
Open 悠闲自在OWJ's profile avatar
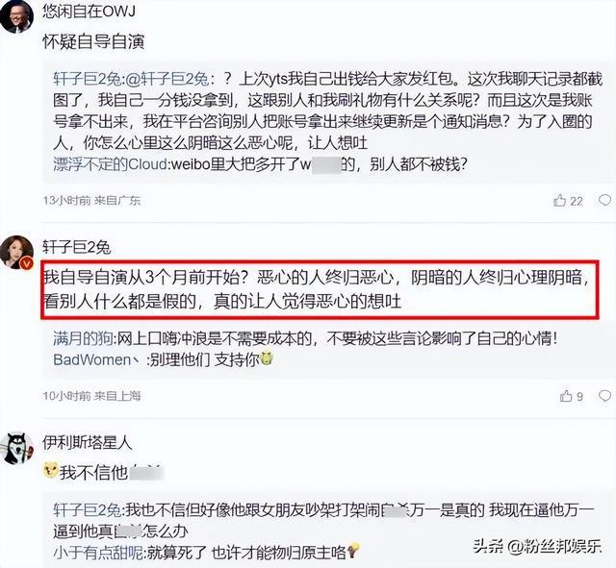(x=16, y=15)
